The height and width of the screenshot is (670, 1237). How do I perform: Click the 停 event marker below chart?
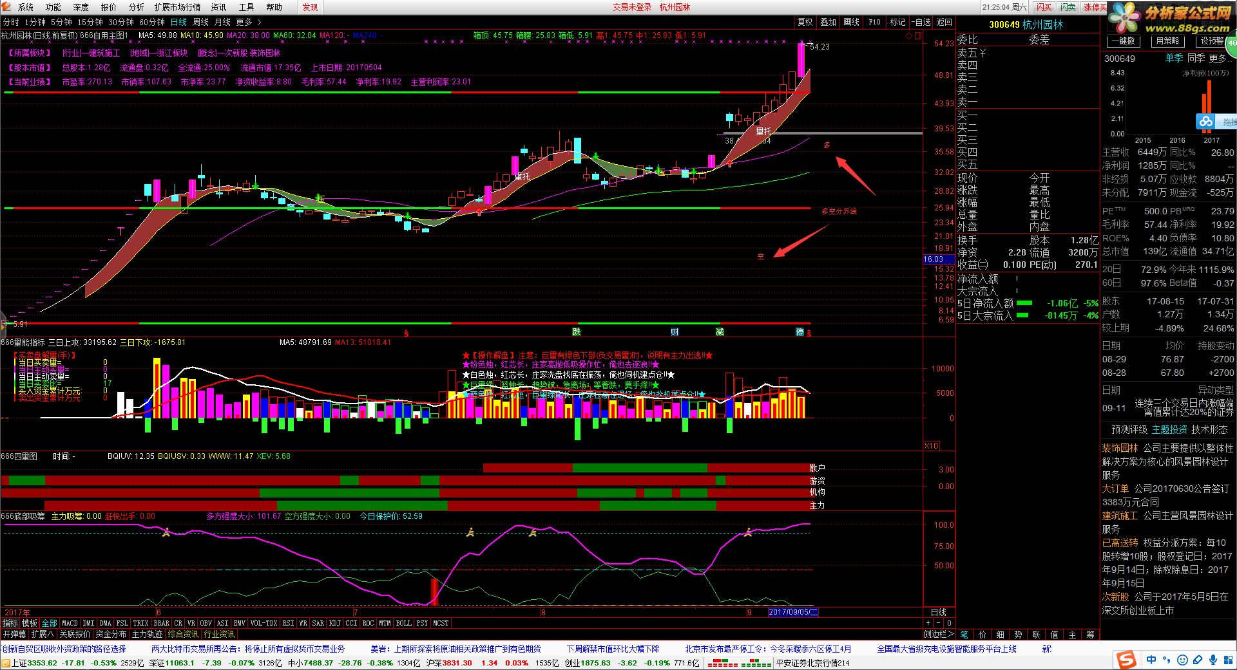[x=800, y=331]
